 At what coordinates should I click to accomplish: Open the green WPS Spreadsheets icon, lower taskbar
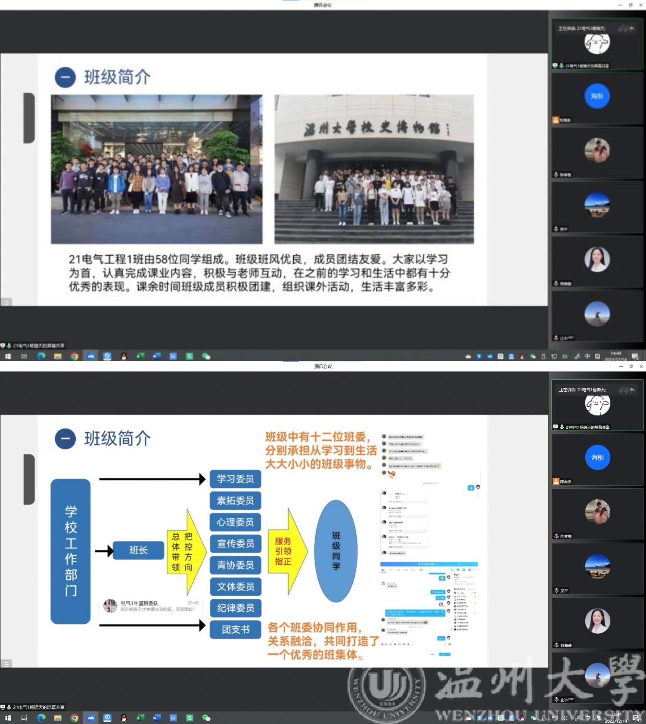pos(189,718)
